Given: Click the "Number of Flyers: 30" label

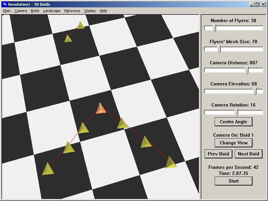Looking at the screenshot, I should tap(233, 20).
